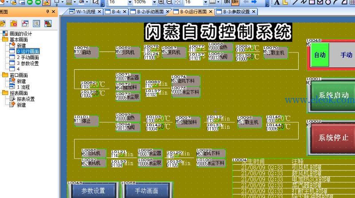The height and width of the screenshot is (198, 355).
Task: Select the circle drawing tool
Action: point(328,2)
